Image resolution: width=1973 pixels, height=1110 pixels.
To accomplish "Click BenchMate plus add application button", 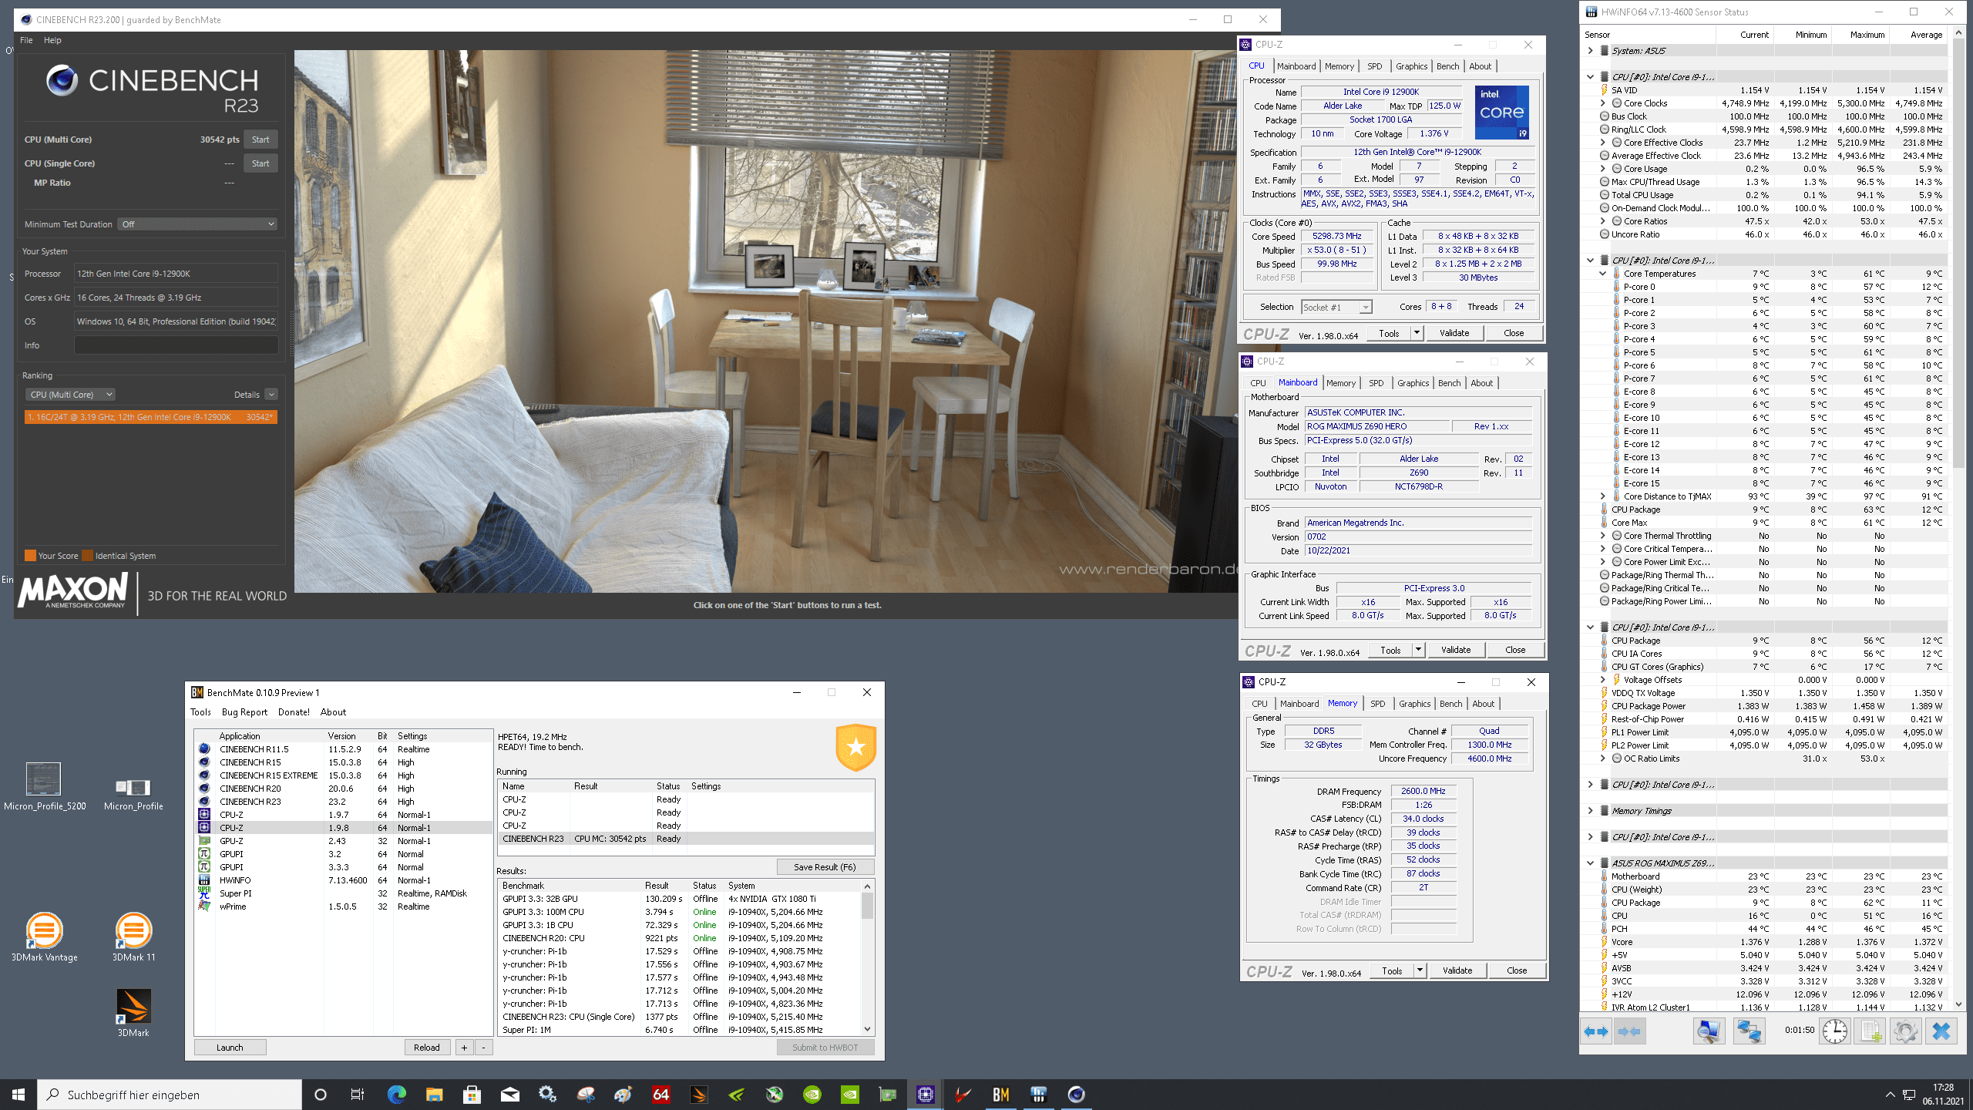I will pos(464,1048).
